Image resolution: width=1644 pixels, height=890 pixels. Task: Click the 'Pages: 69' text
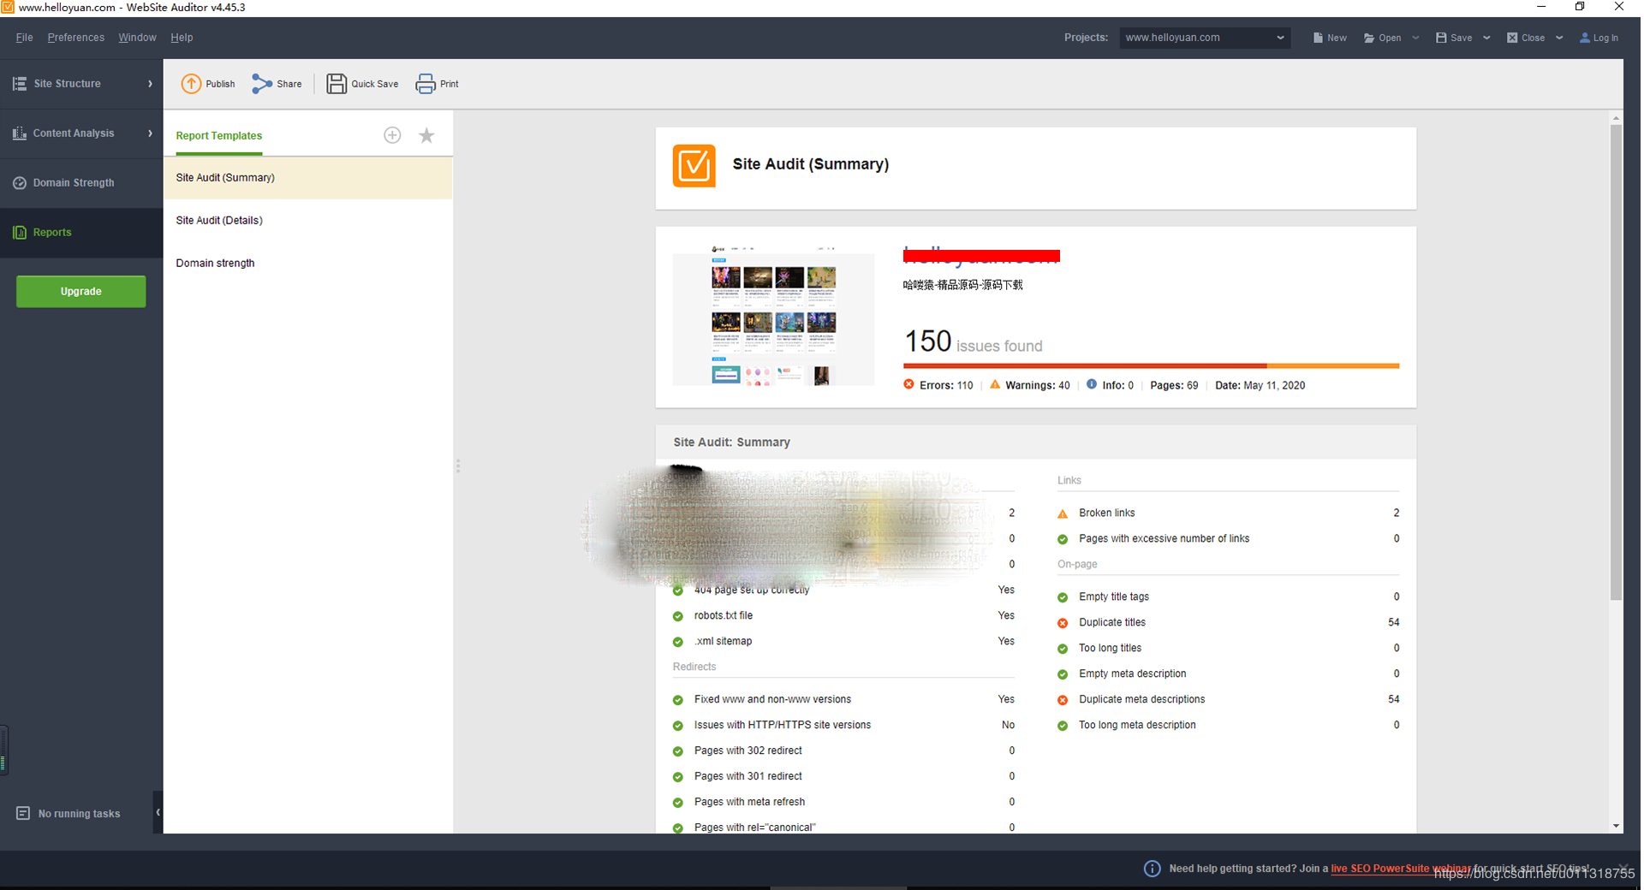(1174, 386)
